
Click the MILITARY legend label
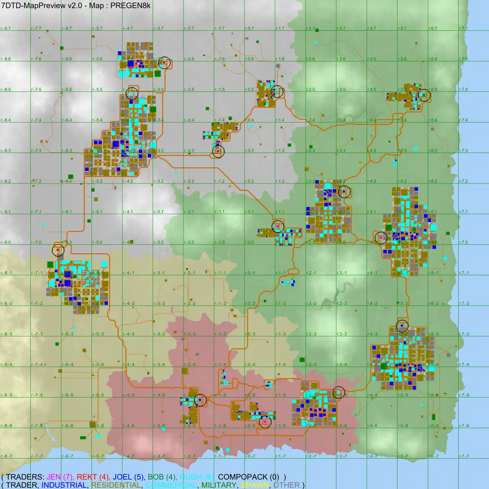tap(219, 485)
